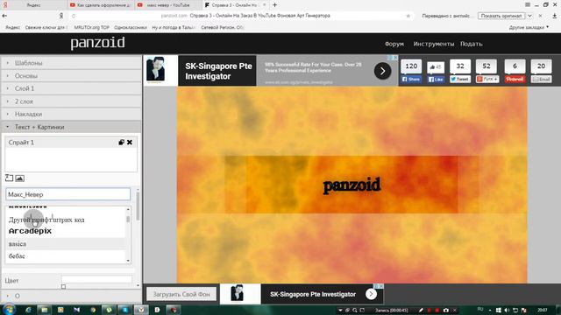Click the panzoid site logo
This screenshot has height=315, width=561.
pyautogui.click(x=97, y=43)
